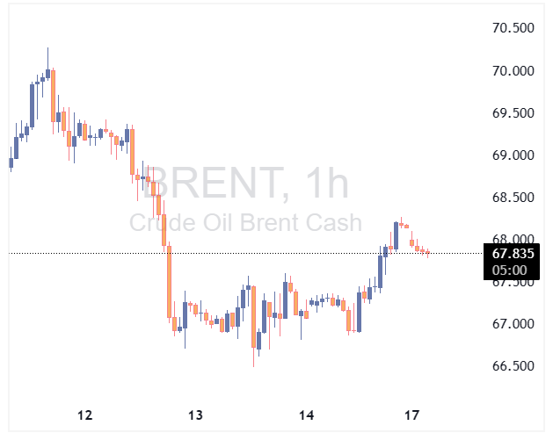The height and width of the screenshot is (447, 553).
Task: Select the long red candle falling to 67.000
Action: click(168, 281)
